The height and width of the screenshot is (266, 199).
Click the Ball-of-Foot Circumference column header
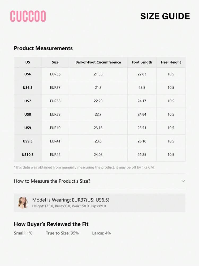pos(98,62)
